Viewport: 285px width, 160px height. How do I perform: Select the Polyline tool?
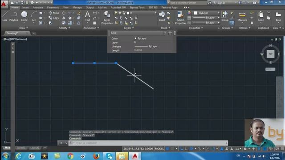(14, 16)
